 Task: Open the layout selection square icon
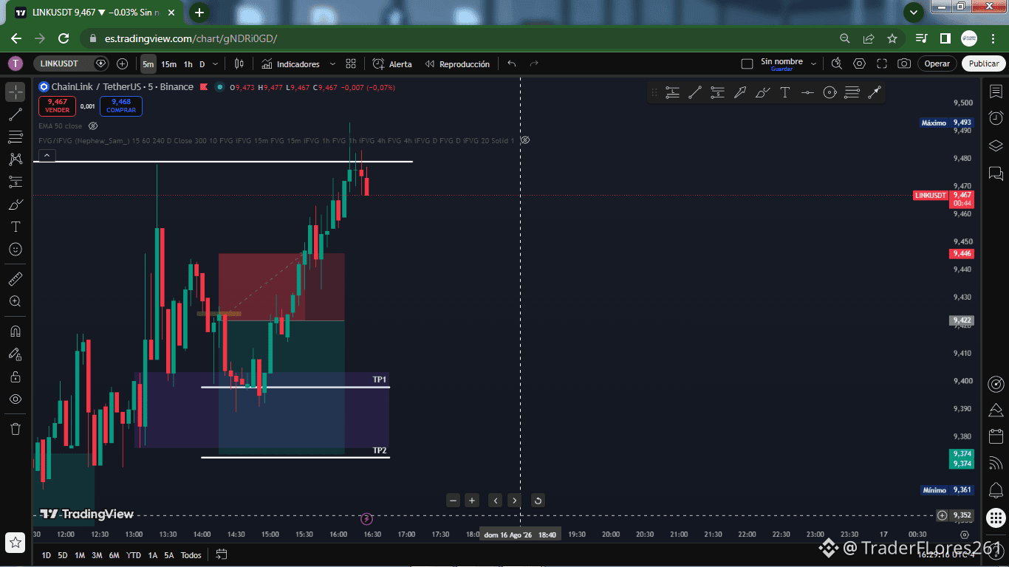747,64
